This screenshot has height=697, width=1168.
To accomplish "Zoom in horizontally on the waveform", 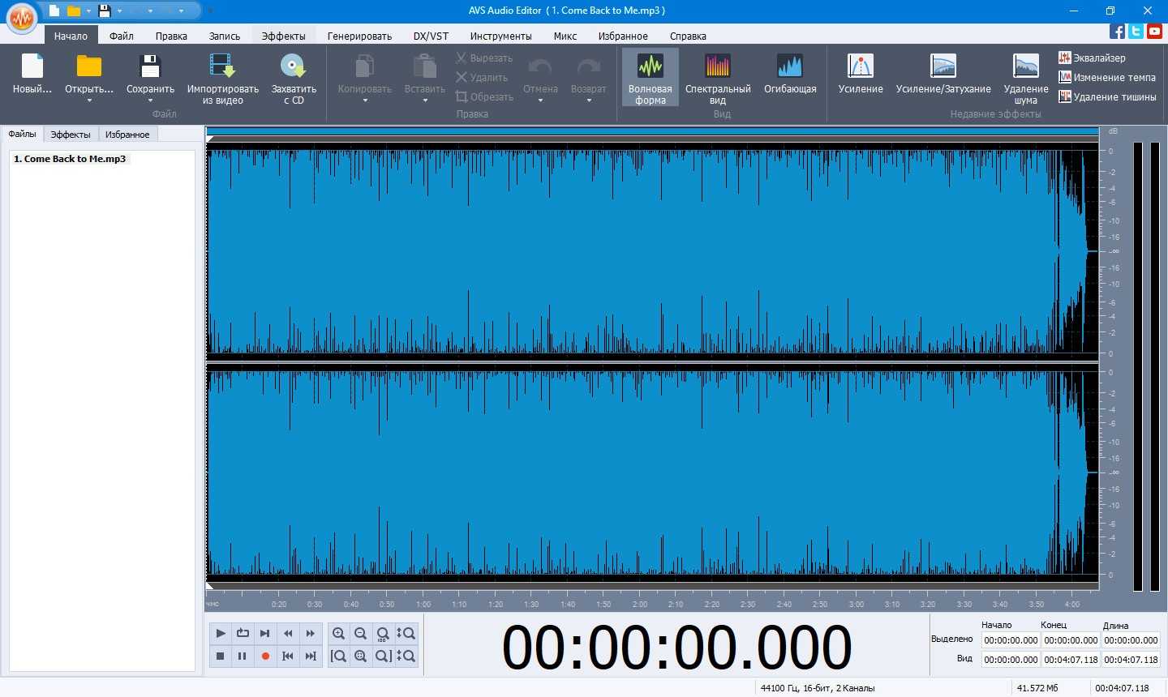I will (x=338, y=633).
